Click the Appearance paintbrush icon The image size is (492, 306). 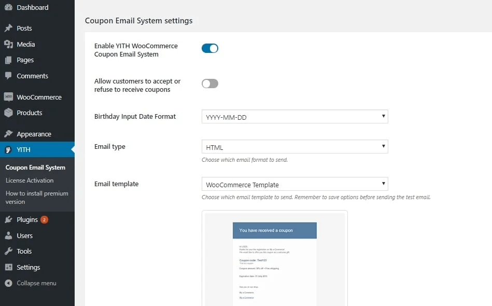tap(8, 134)
